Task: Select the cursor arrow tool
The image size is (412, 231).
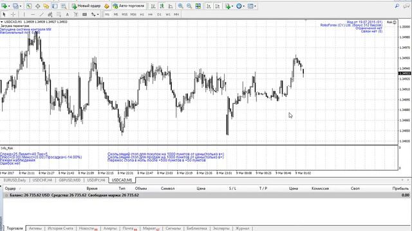Action: pyautogui.click(x=5, y=14)
